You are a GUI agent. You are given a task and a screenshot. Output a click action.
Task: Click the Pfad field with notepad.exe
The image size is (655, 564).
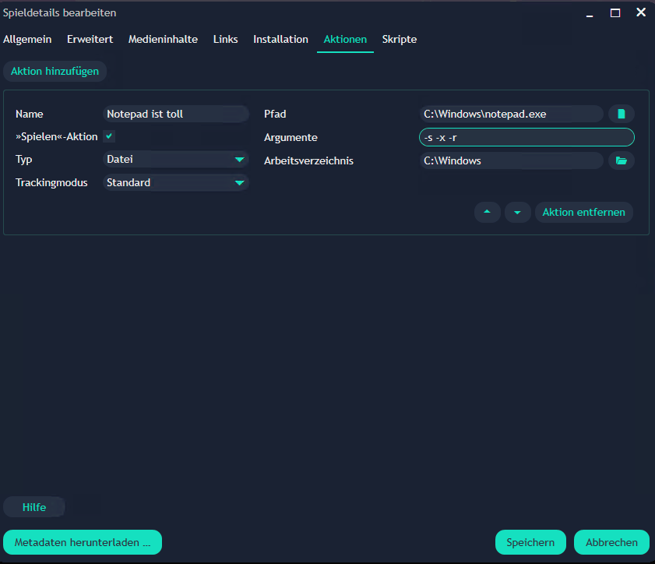tap(511, 114)
